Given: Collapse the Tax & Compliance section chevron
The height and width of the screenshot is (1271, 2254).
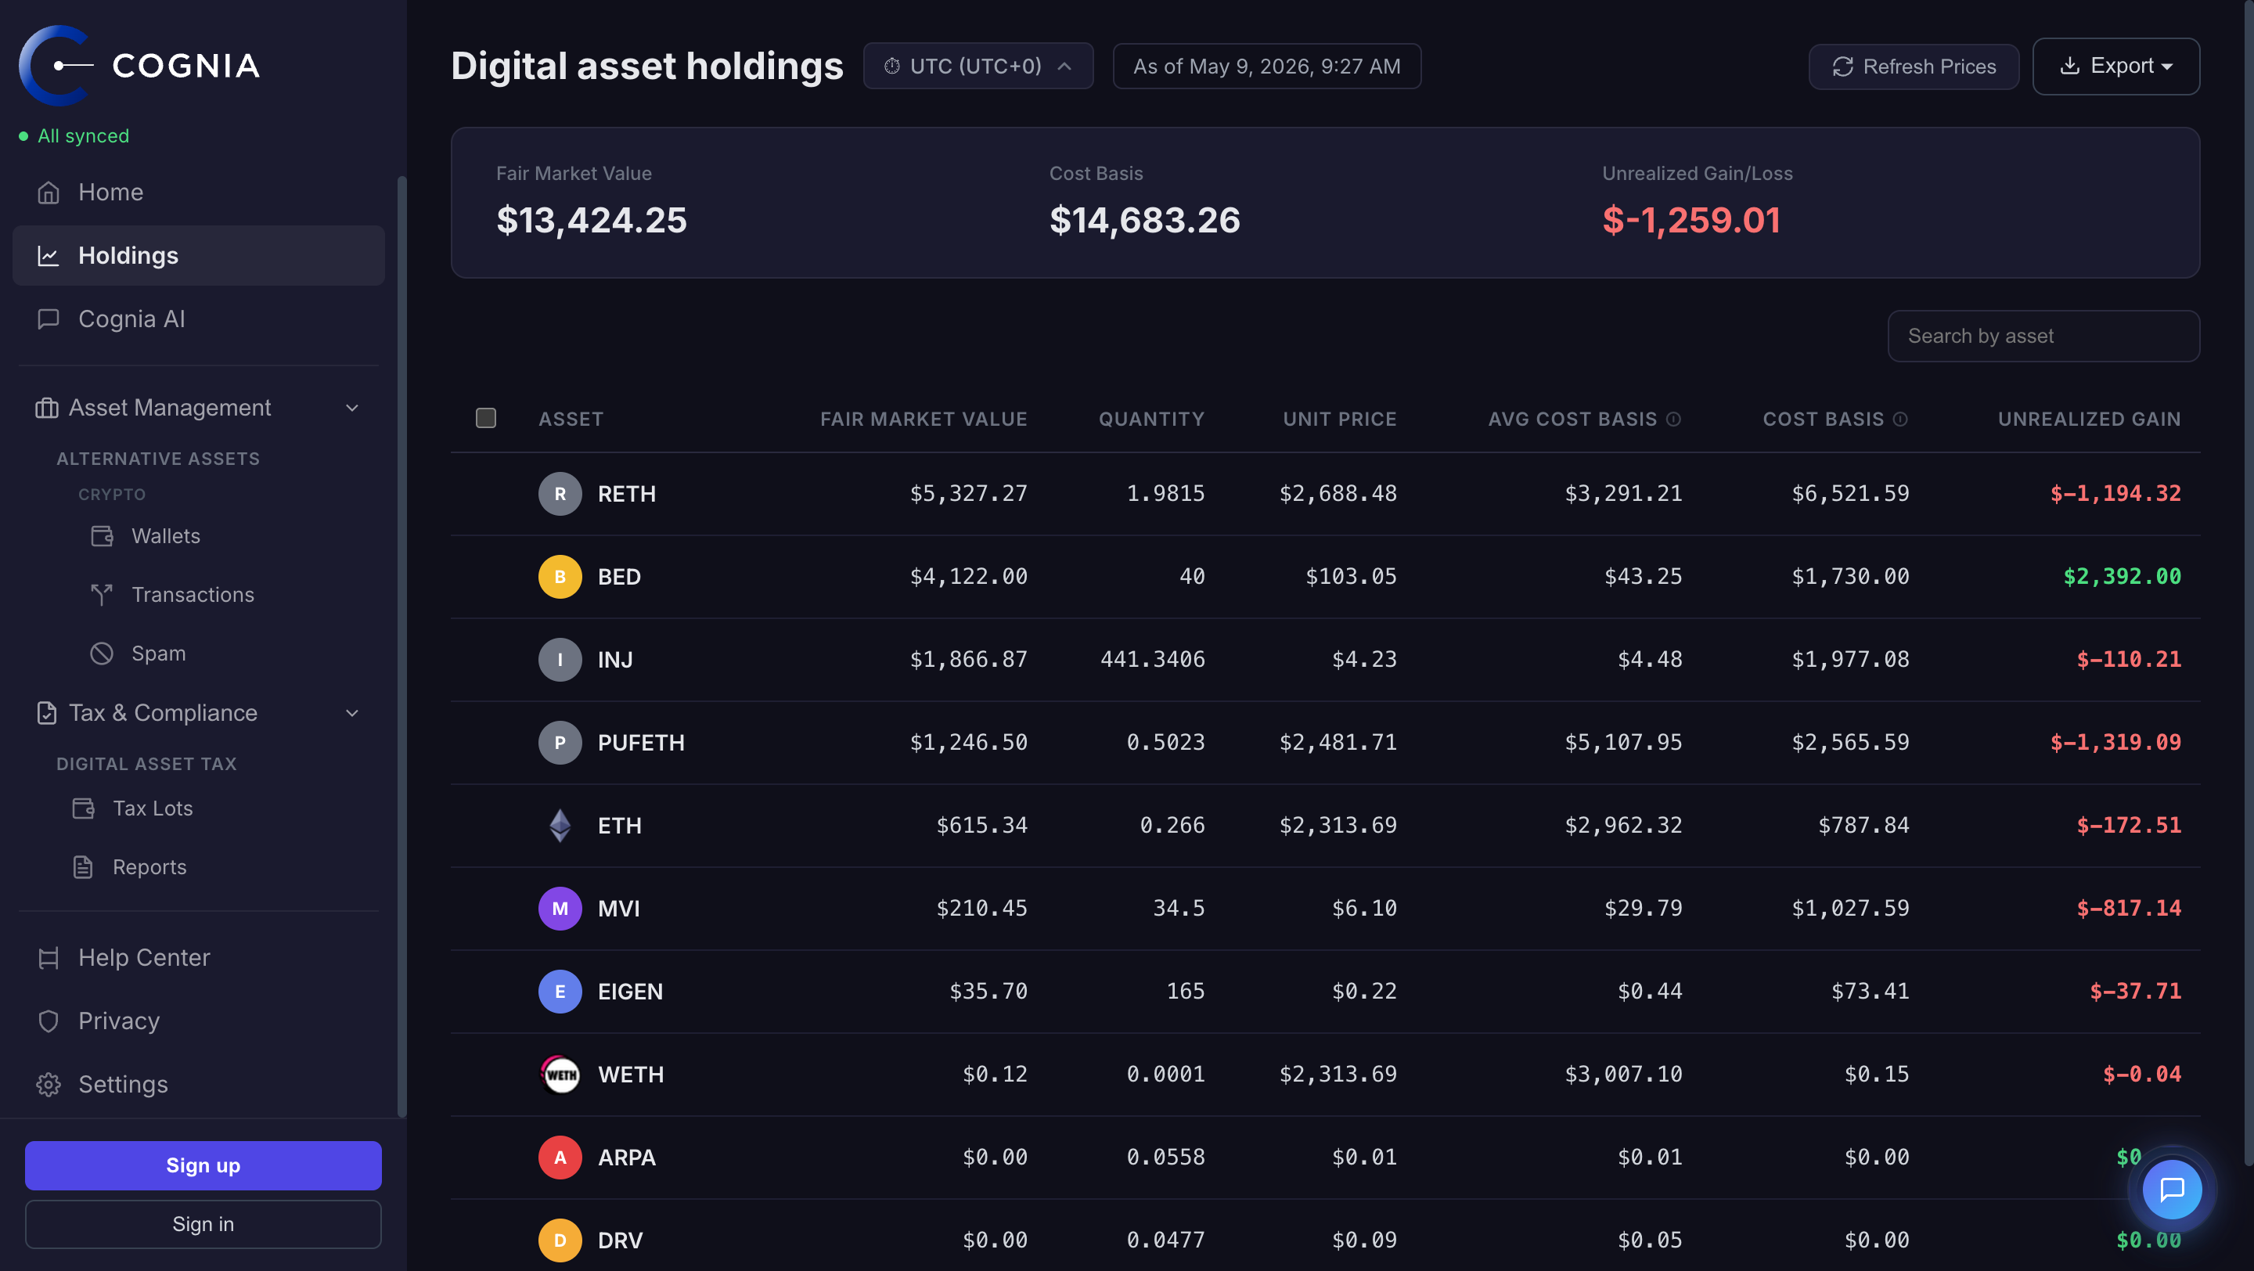Looking at the screenshot, I should tap(353, 713).
